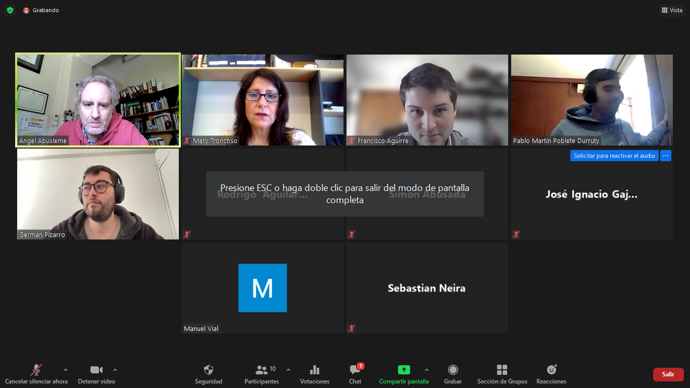Open Sección de Grupos breakout rooms
Screen dimensions: 690x388
502,374
